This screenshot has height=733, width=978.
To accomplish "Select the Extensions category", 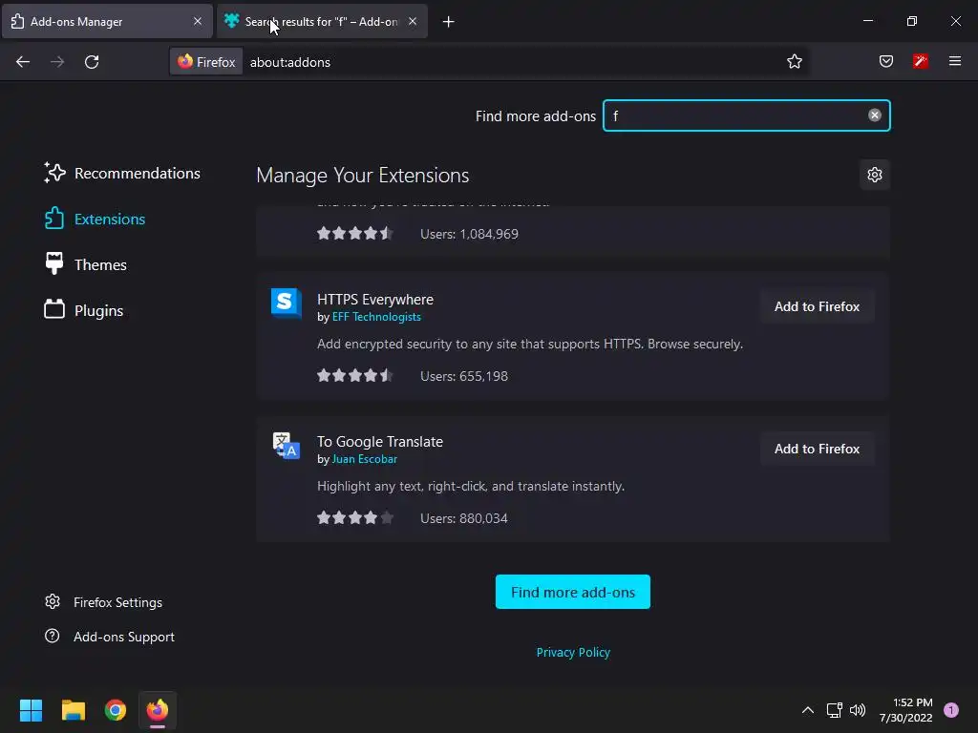I will coord(95,219).
